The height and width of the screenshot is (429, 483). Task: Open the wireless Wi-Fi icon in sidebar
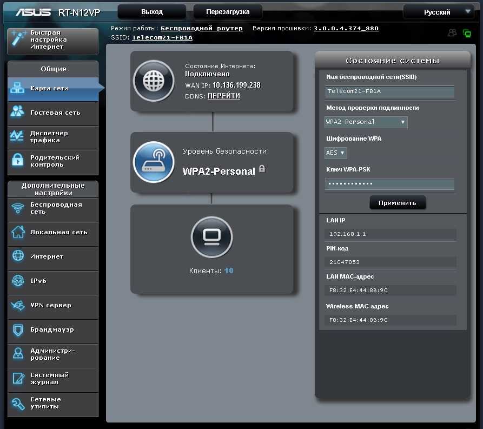click(17, 208)
